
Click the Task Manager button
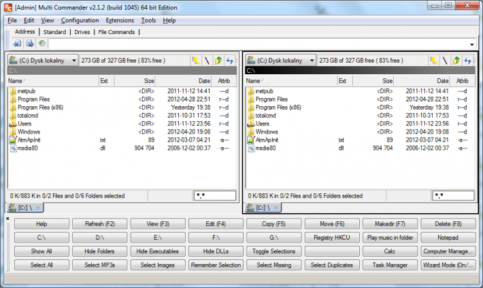pos(390,265)
